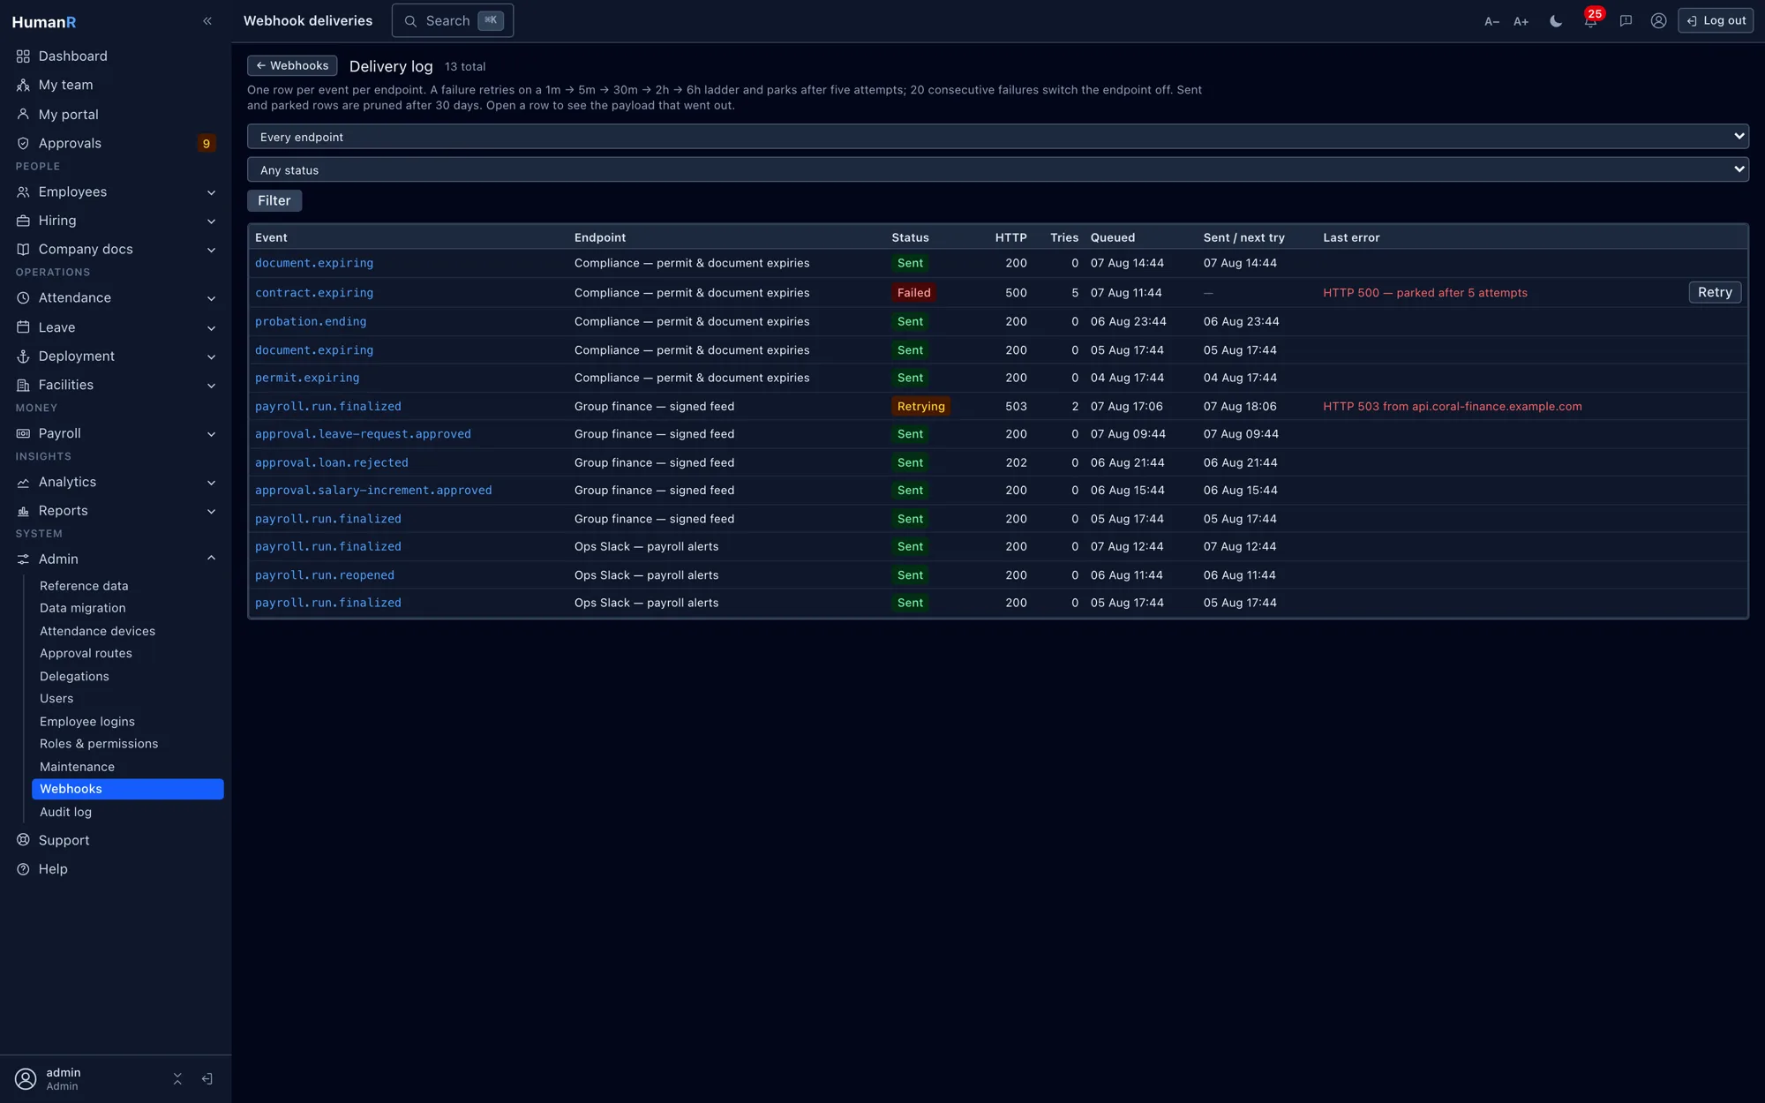This screenshot has height=1103, width=1765.
Task: Open Support in the sidebar
Action: (116, 841)
